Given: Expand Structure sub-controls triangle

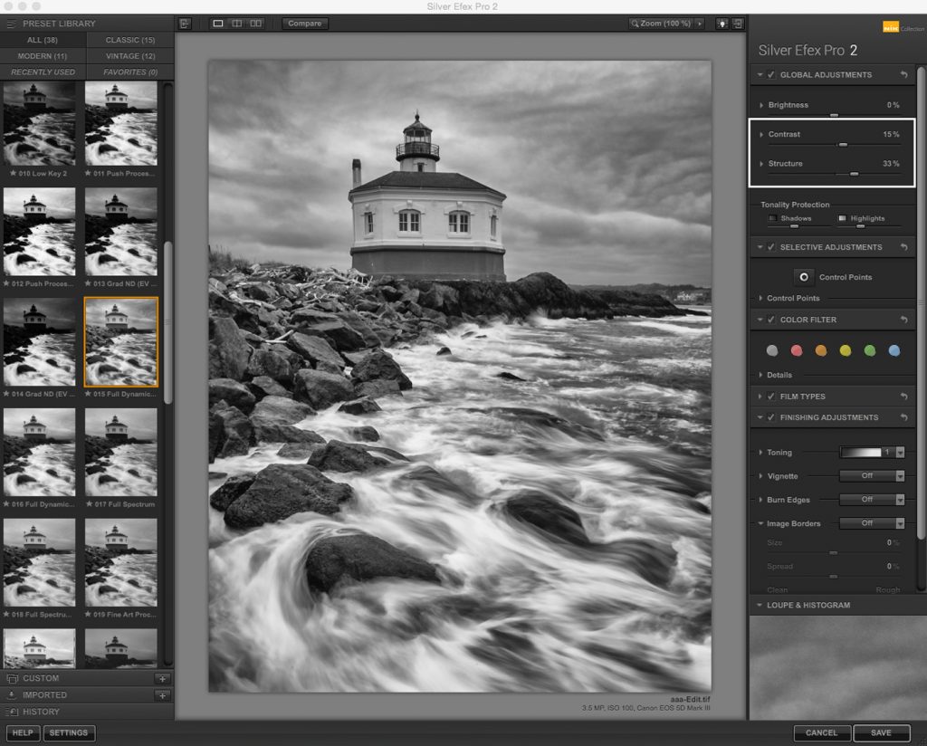Looking at the screenshot, I should [760, 164].
